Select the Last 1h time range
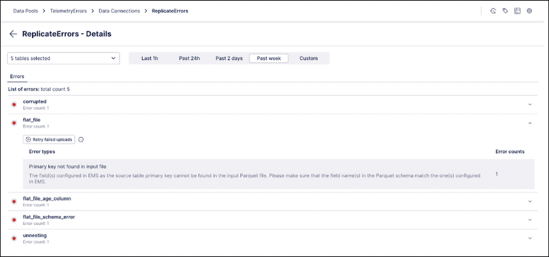This screenshot has height=257, width=549. [150, 59]
